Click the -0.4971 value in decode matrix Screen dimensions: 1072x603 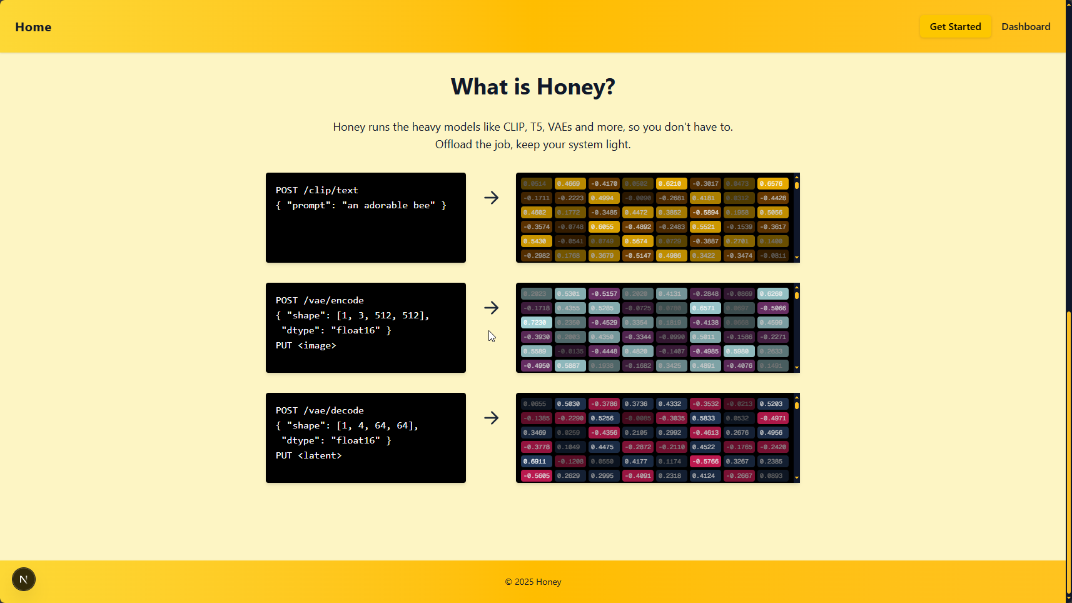(773, 418)
